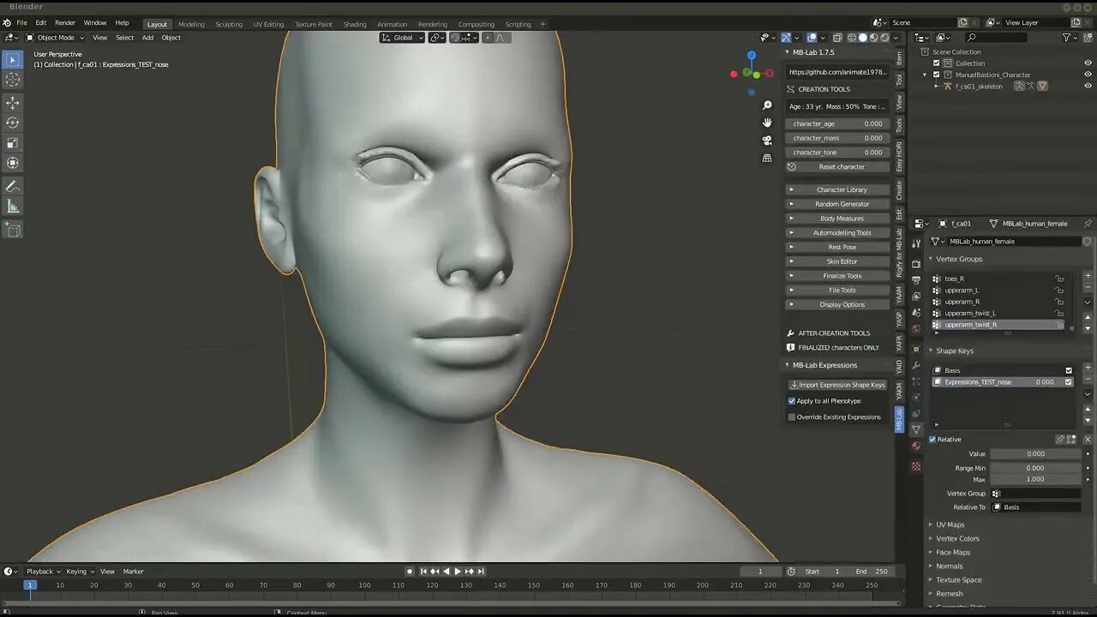Image resolution: width=1097 pixels, height=617 pixels.
Task: Select the Cursor tool icon
Action: coord(13,80)
